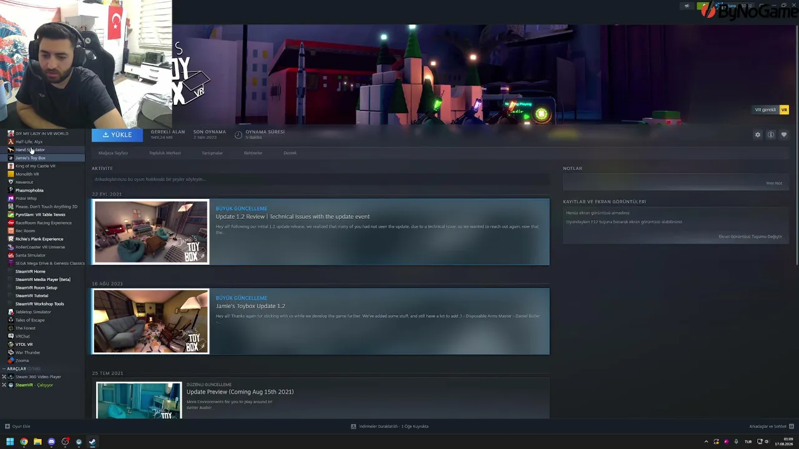Click Please, Don't Touch Anything 3D icon
Screen dimensions: 799x449
pyautogui.click(x=11, y=206)
